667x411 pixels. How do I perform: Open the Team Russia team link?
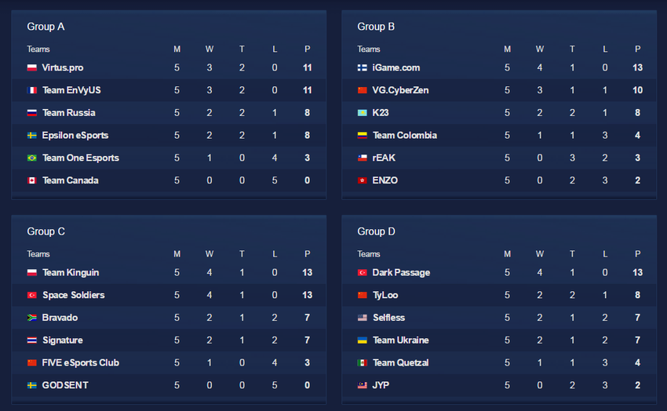pos(69,113)
